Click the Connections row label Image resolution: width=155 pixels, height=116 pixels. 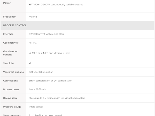pyautogui.click(x=10, y=81)
